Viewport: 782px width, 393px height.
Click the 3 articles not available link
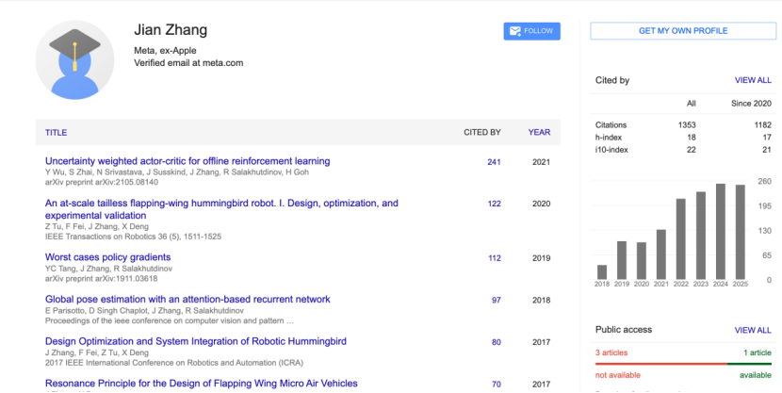[x=612, y=352]
